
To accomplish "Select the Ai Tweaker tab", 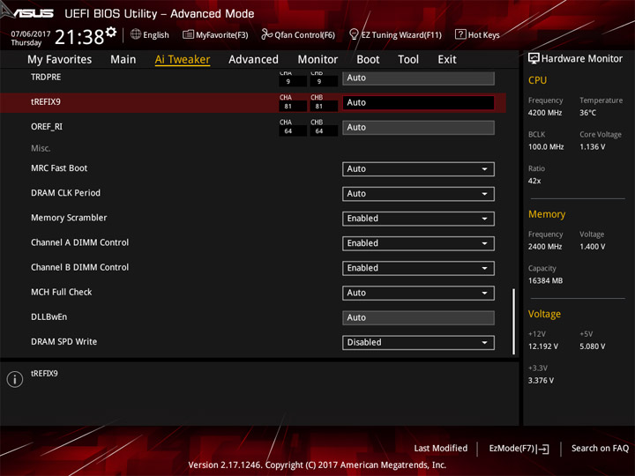I will (183, 60).
